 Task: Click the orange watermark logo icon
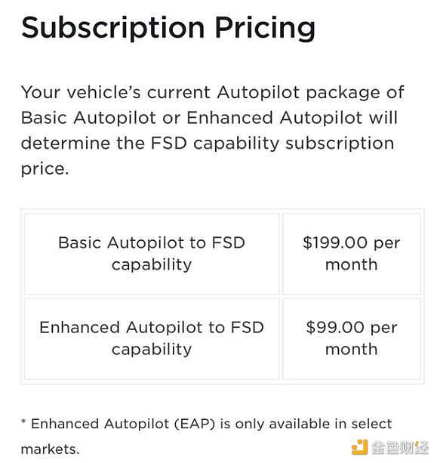click(360, 447)
